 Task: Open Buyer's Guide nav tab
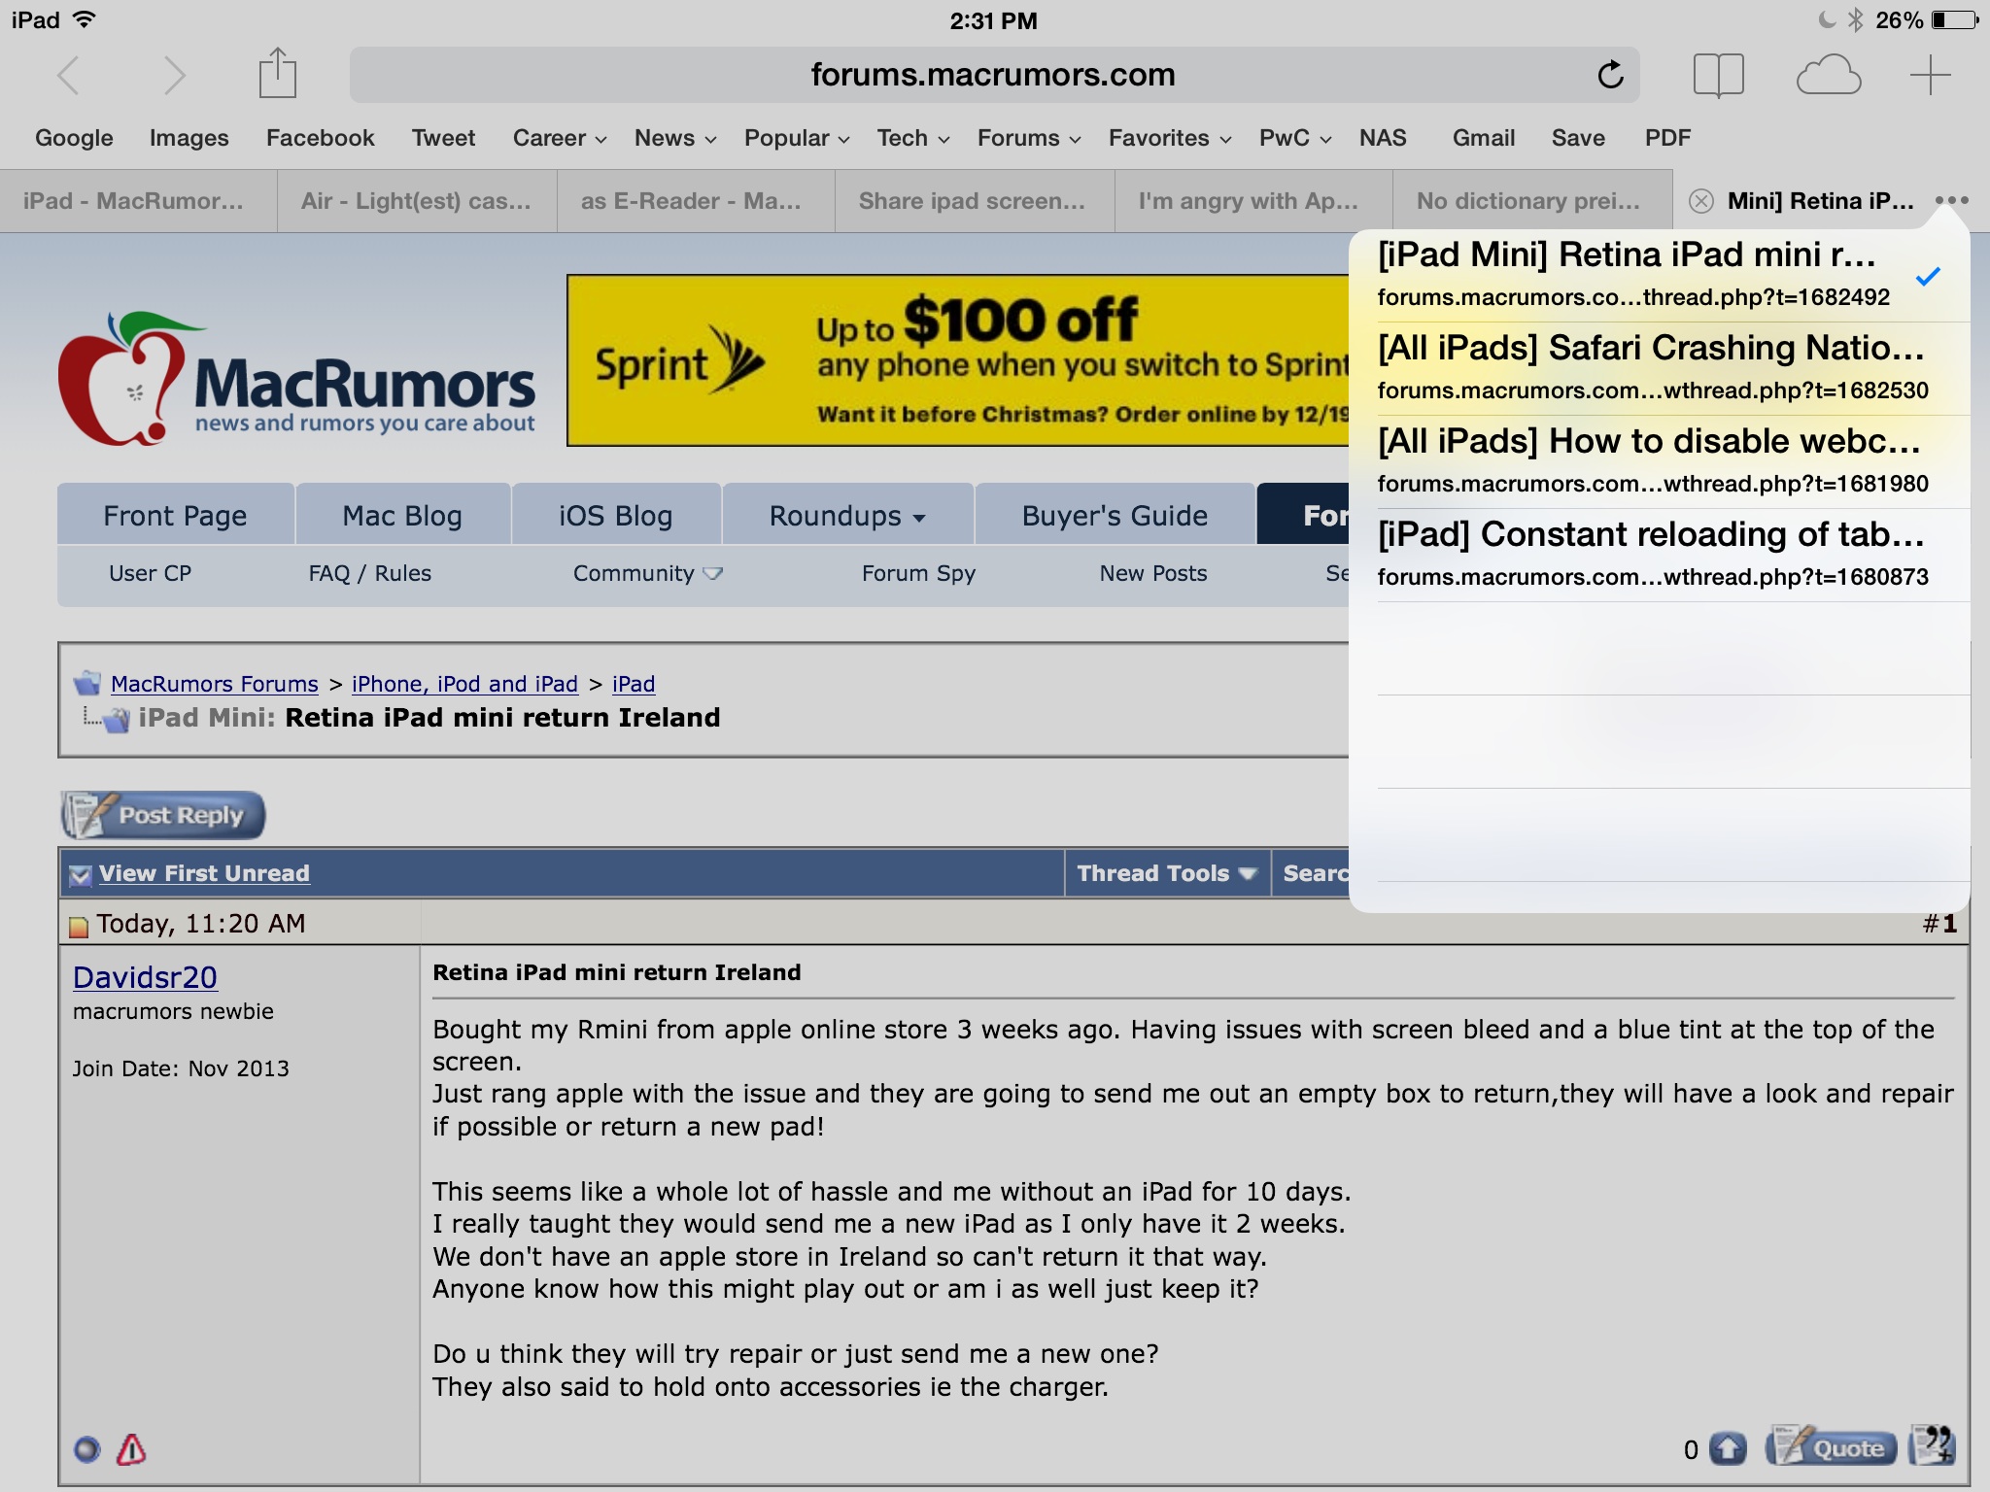pyautogui.click(x=1115, y=515)
